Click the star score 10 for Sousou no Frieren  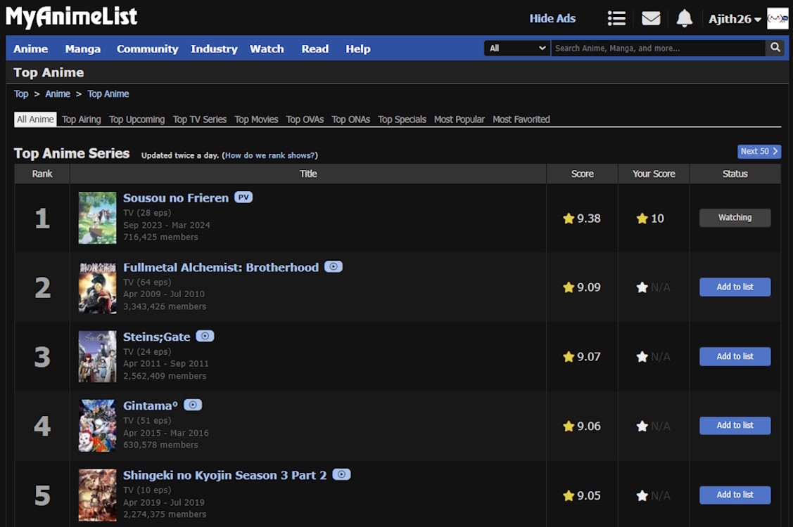tap(650, 219)
